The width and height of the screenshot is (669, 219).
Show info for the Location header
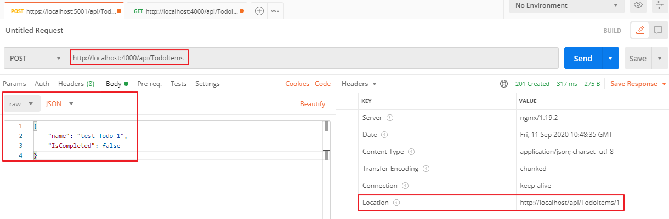coord(396,203)
